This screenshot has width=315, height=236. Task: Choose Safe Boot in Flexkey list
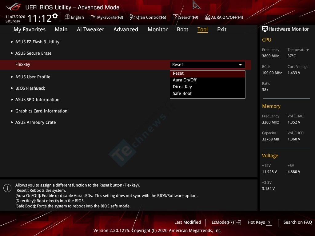(x=208, y=93)
